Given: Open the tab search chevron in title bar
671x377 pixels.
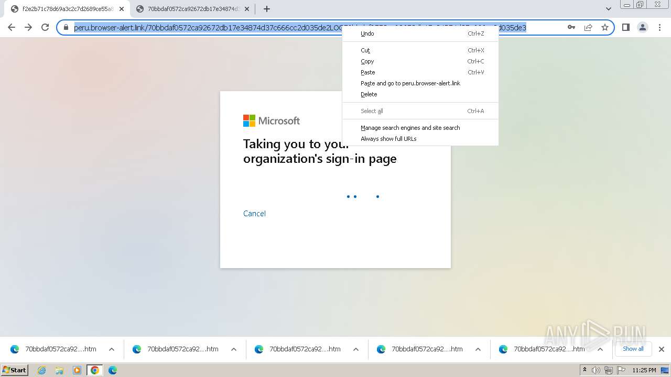Looking at the screenshot, I should (x=608, y=9).
